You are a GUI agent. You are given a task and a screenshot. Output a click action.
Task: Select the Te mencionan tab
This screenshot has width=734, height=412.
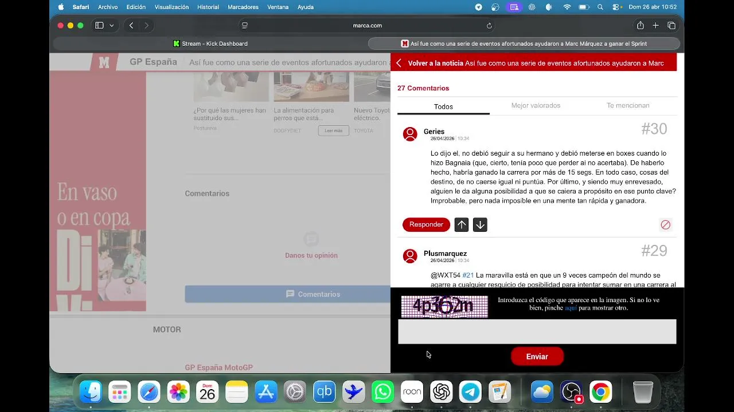pos(628,105)
